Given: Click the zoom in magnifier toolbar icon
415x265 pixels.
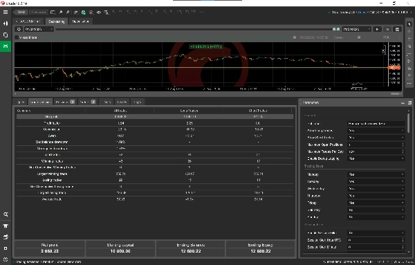Looking at the screenshot, I should click(x=61, y=12).
